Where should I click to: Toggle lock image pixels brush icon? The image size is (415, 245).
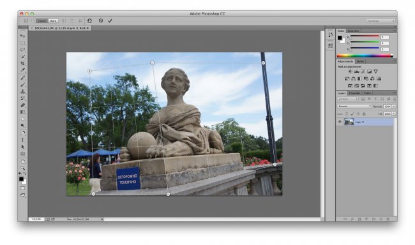352,114
